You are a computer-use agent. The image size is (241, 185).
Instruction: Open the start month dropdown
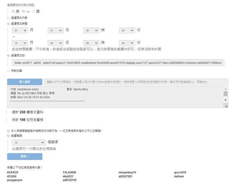(x=20, y=30)
